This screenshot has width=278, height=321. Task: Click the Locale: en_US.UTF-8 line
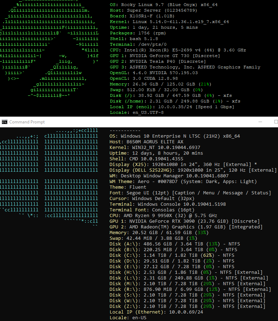137,112
